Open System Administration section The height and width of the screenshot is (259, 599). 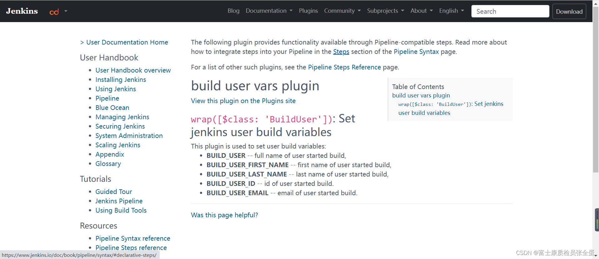pos(129,136)
